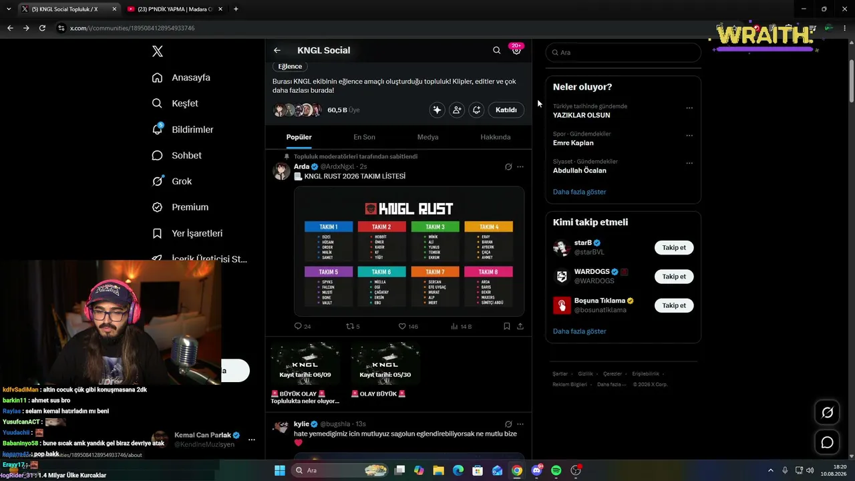Open more options on kylie's post
The height and width of the screenshot is (481, 855).
pos(520,424)
